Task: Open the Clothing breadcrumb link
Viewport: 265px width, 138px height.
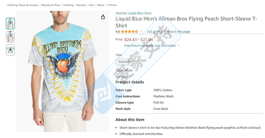Action: pos(68,5)
